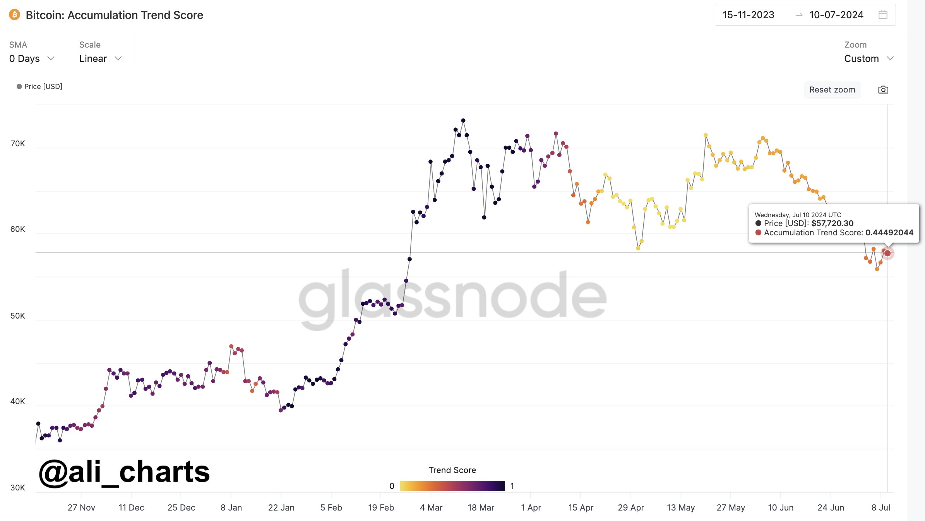The image size is (925, 521).
Task: Click the 70K y-axis label
Action: tap(18, 144)
